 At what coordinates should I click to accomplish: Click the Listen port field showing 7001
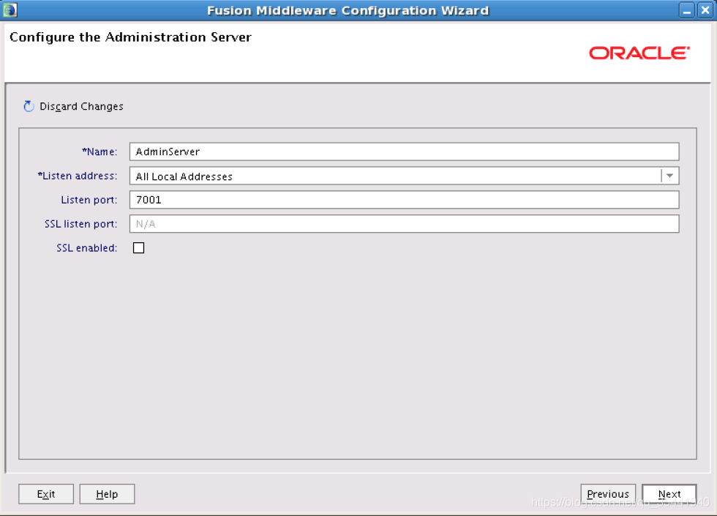click(404, 200)
